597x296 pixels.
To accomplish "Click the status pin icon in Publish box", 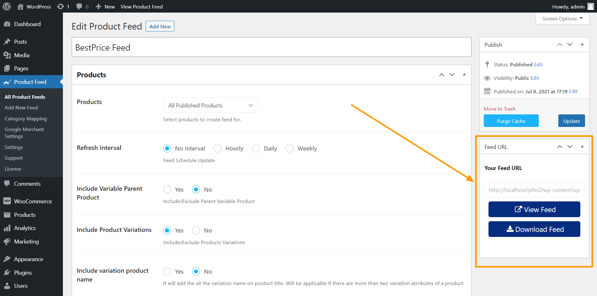I will 487,64.
